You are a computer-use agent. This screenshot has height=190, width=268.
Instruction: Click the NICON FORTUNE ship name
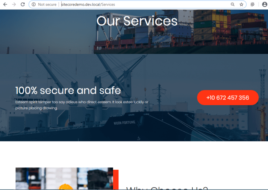pos(124,123)
